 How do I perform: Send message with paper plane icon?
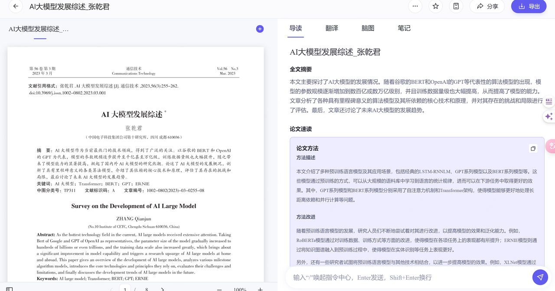point(540,277)
